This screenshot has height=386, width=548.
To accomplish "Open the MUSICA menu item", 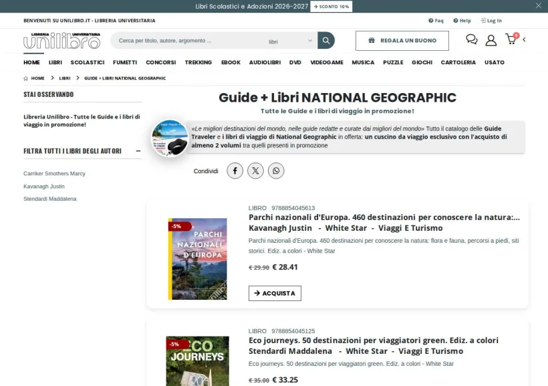I will tap(363, 62).
